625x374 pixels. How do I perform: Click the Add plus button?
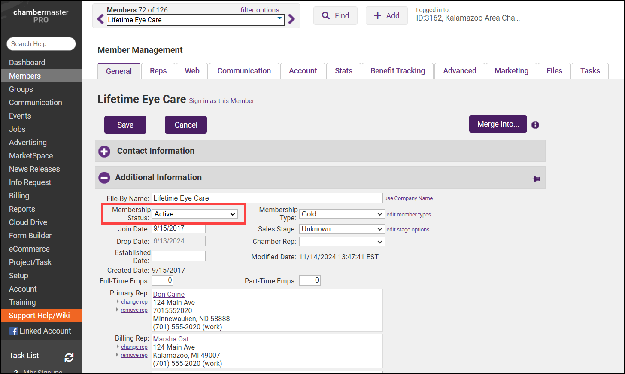tap(386, 16)
